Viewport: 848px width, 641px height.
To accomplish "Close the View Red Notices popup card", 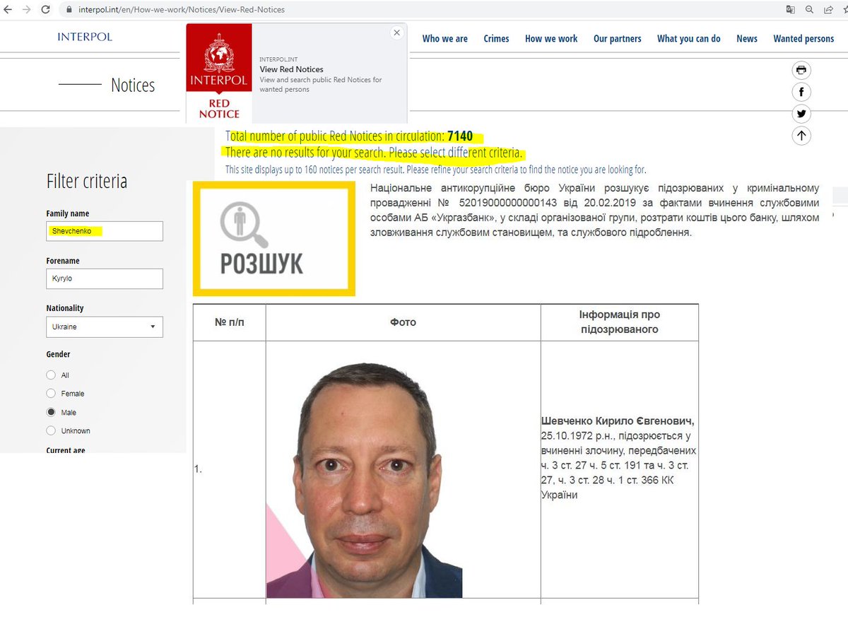I will (396, 33).
